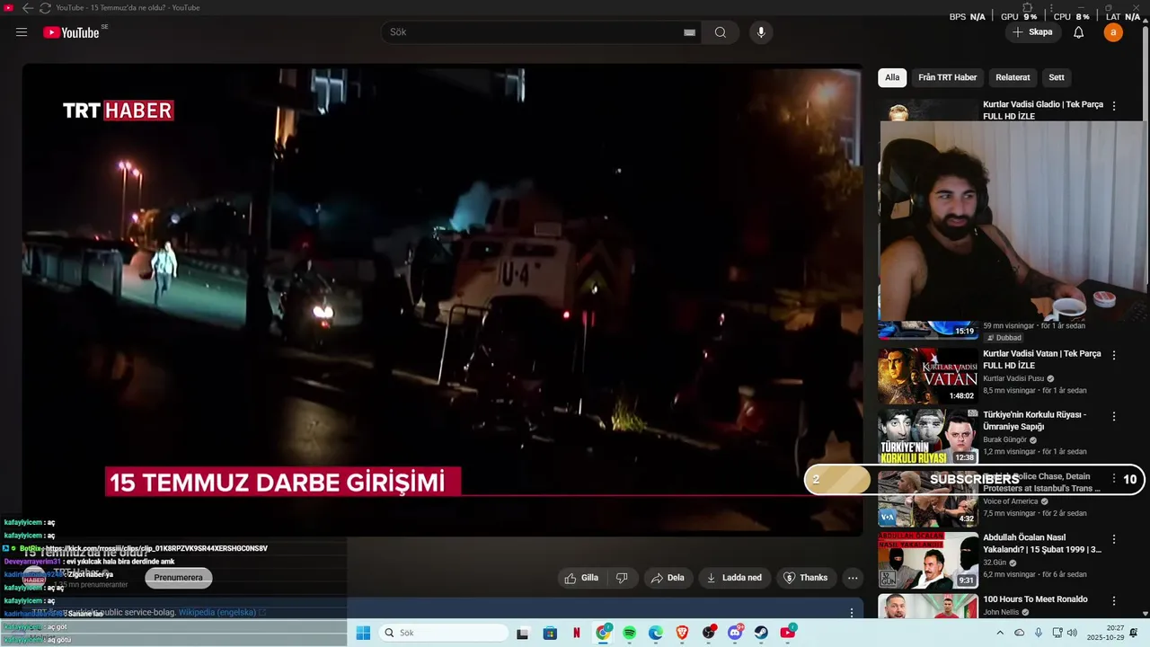This screenshot has width=1150, height=647.
Task: Open options for 100 Hours To Meet Ronaldo
Action: tap(1114, 601)
